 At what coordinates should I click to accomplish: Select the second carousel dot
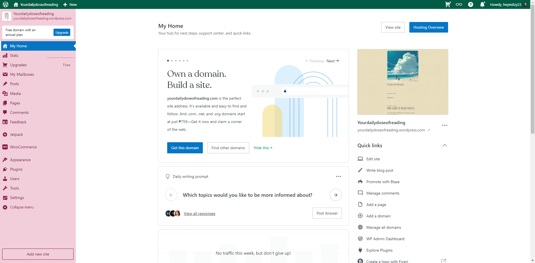coord(172,61)
